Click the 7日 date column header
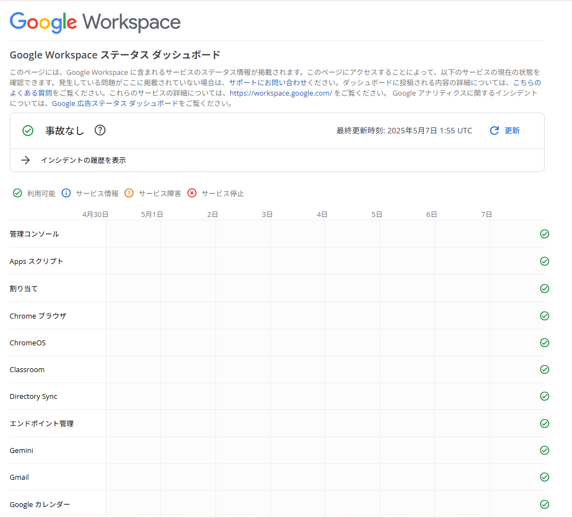 486,214
